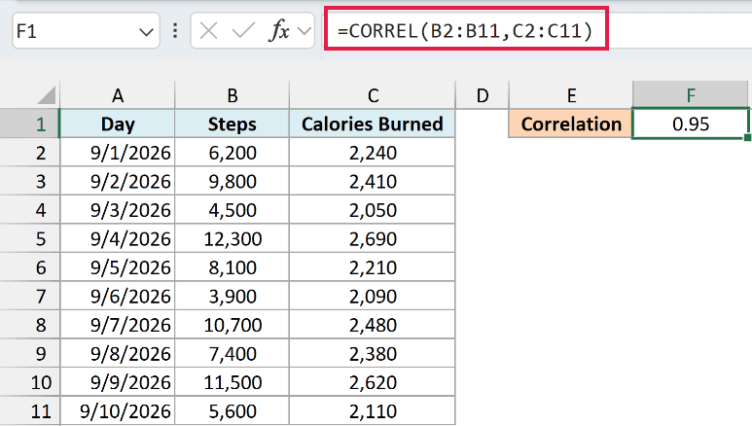Select the calories cell 2,090

pyautogui.click(x=373, y=296)
